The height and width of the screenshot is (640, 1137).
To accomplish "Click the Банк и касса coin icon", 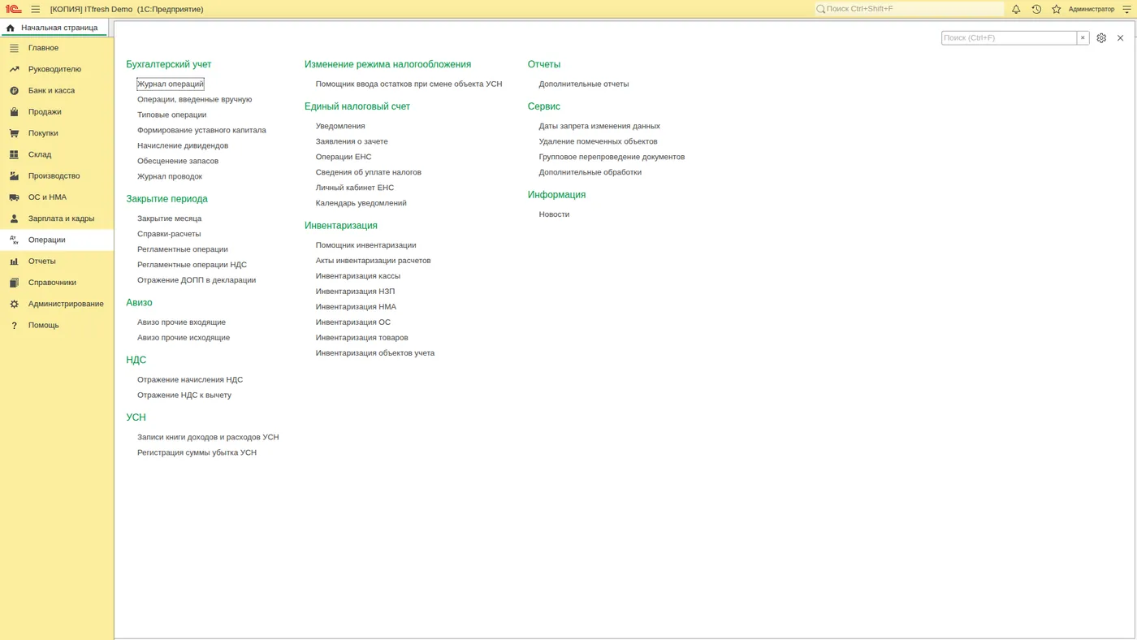I will tap(14, 91).
